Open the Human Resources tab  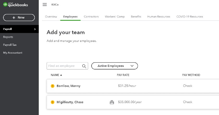tap(159, 17)
